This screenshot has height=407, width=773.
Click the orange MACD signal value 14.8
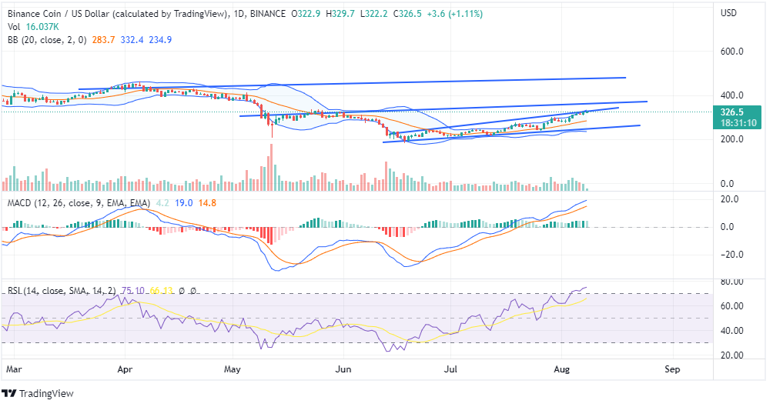(x=206, y=203)
